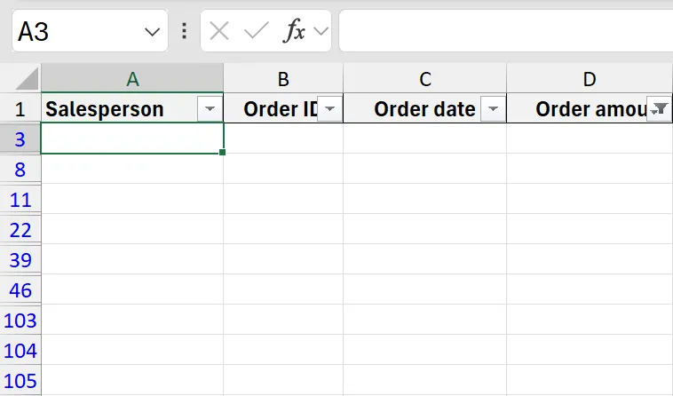Click the formula bar drag handle dots
Image resolution: width=673 pixels, height=396 pixels.
point(184,32)
